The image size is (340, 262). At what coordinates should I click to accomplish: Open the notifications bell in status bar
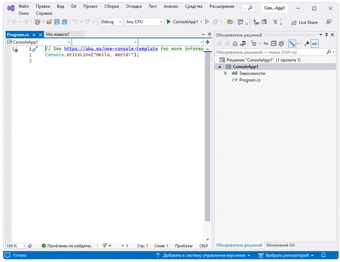pos(324,255)
